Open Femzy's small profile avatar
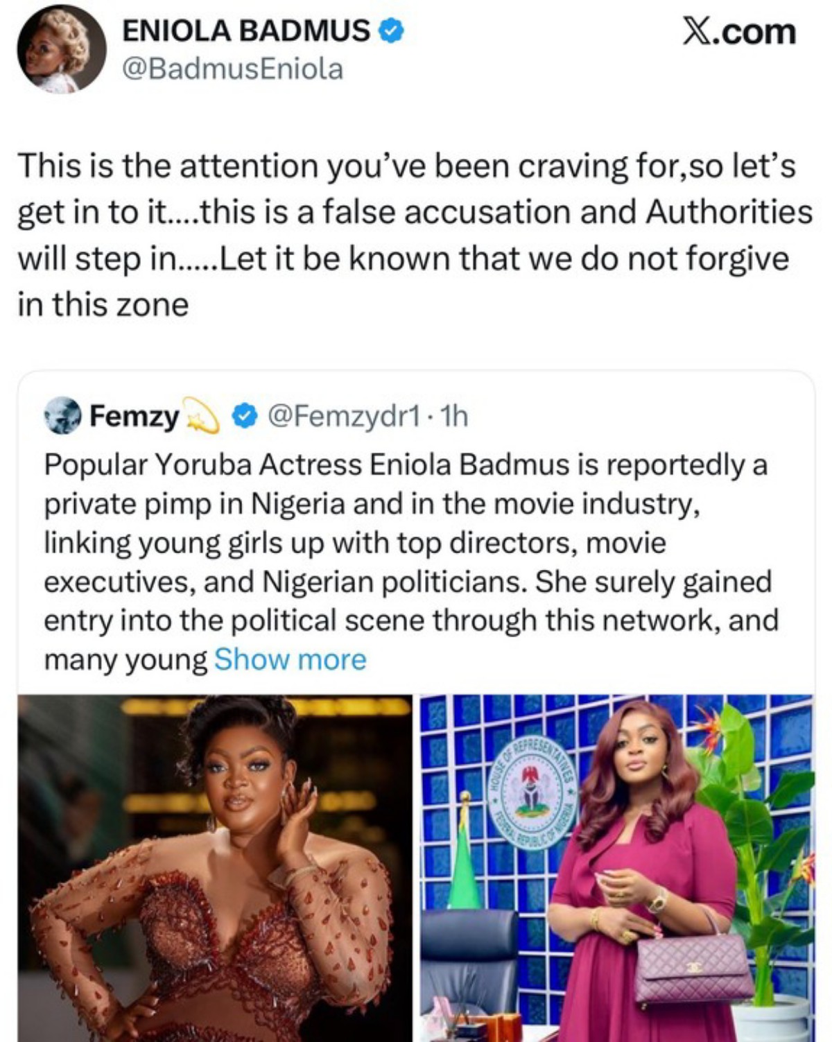The width and height of the screenshot is (832, 1042). coord(62,416)
